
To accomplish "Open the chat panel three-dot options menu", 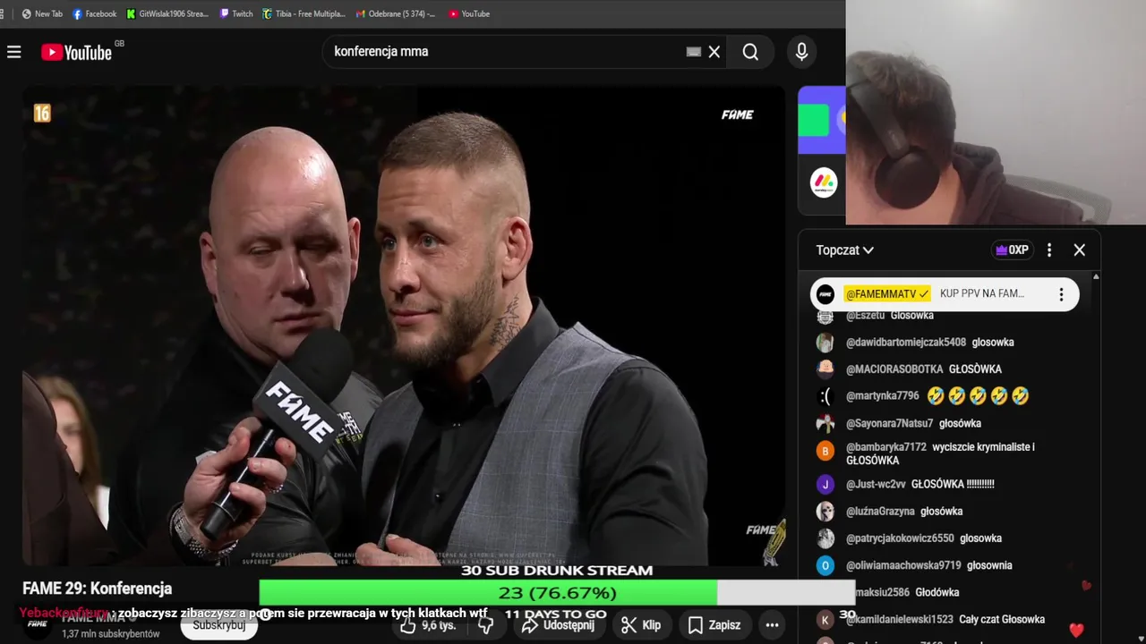I will pyautogui.click(x=1049, y=250).
